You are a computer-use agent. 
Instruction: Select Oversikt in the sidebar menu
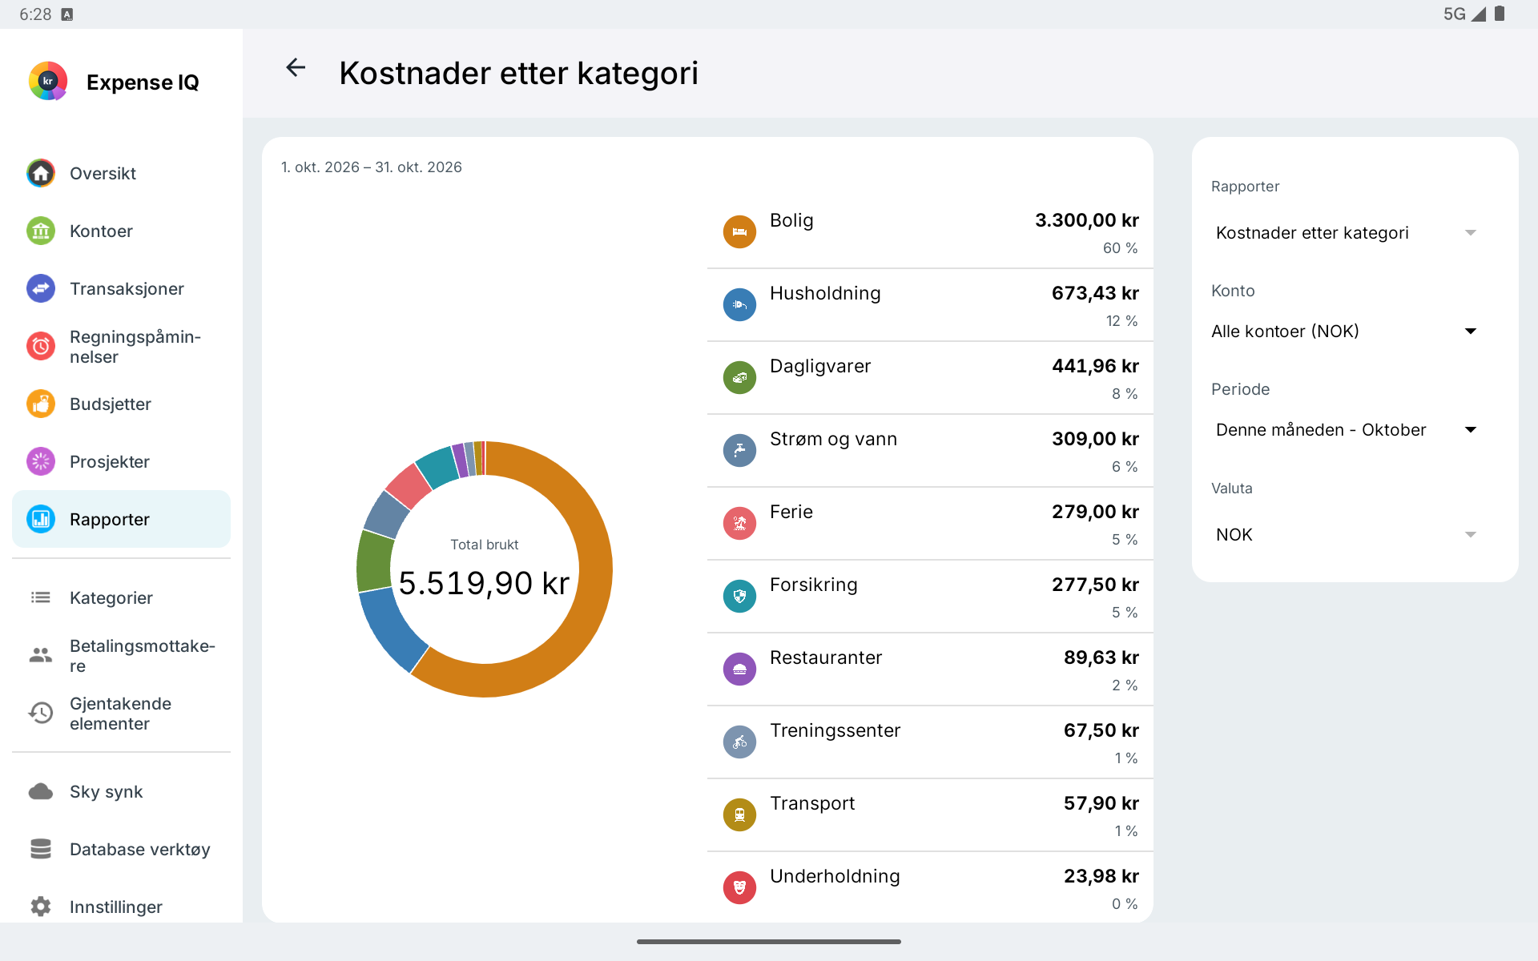pyautogui.click(x=121, y=173)
